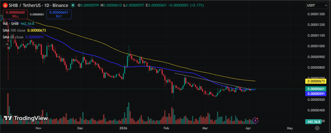Screen dimensions: 331x133
Task: Click the yellow 0.00000673 price label
Action: [x=316, y=81]
